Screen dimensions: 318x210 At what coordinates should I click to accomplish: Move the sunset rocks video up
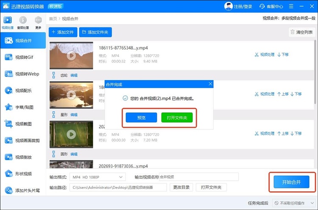283,94
